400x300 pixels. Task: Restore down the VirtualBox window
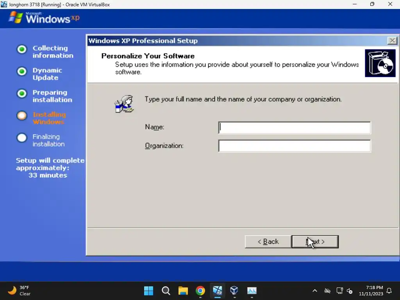click(x=372, y=4)
